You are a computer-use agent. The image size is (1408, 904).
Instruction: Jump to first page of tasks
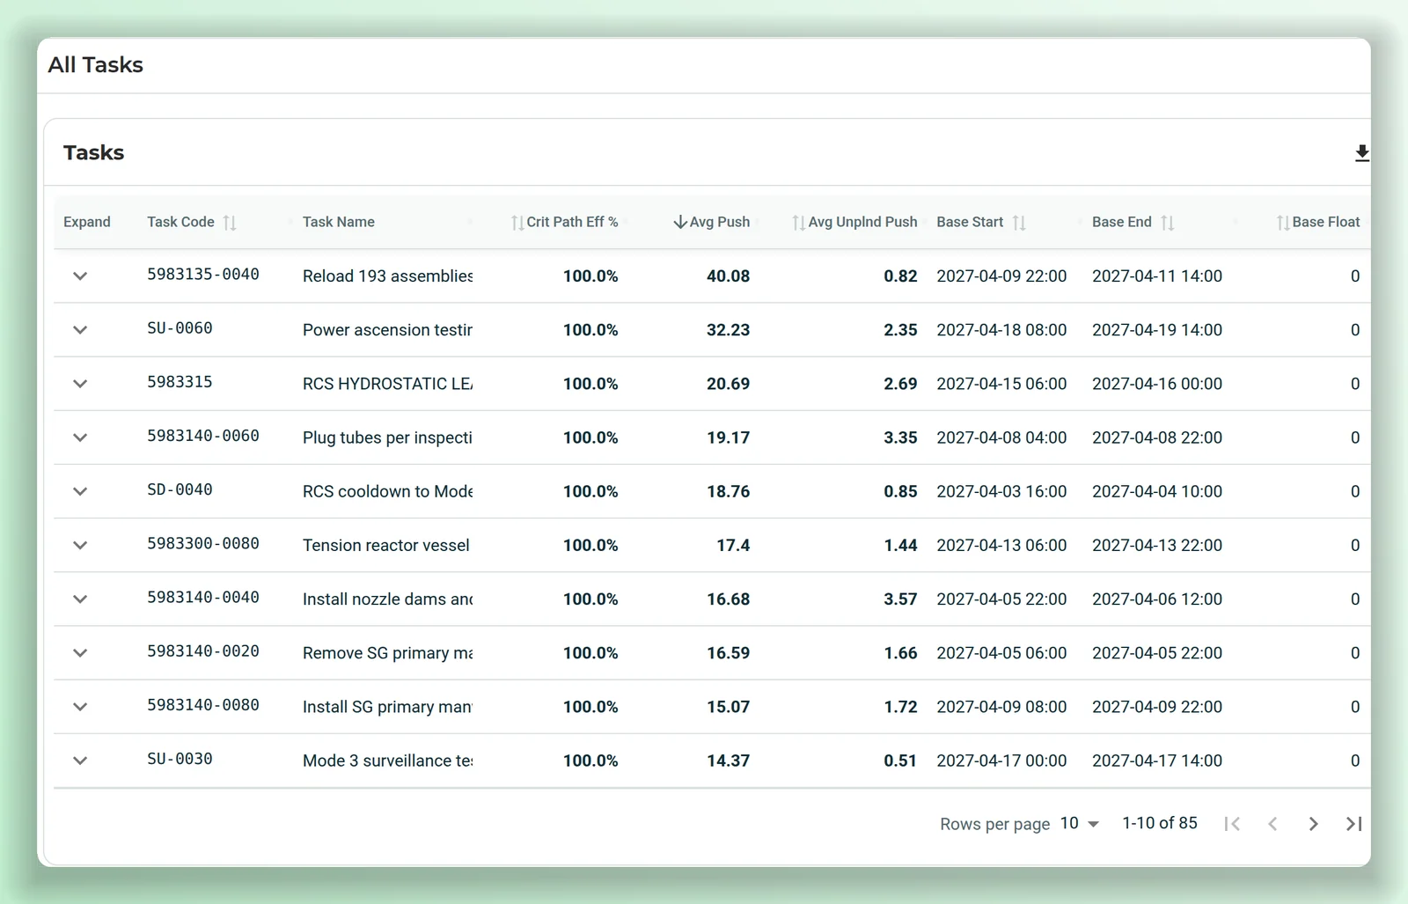pos(1232,824)
